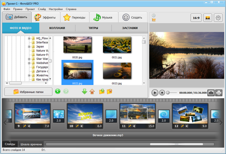The height and width of the screenshot is (154, 226).
Task: Click the playback position slider handle
Action: point(168,92)
